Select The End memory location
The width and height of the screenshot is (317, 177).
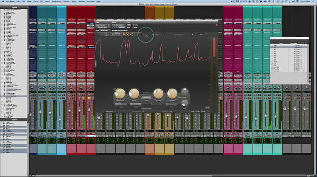point(288,69)
